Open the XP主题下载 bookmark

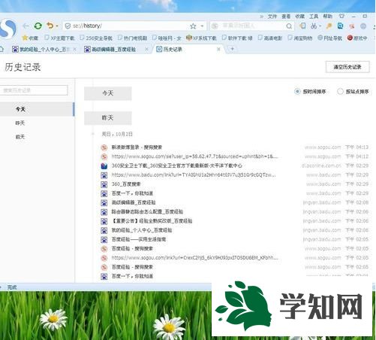pos(59,38)
